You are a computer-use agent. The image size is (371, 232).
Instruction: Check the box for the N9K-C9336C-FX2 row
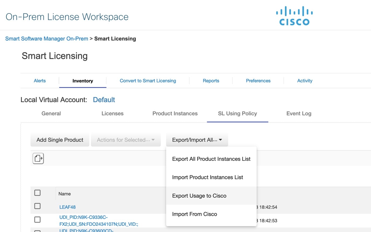click(x=37, y=220)
